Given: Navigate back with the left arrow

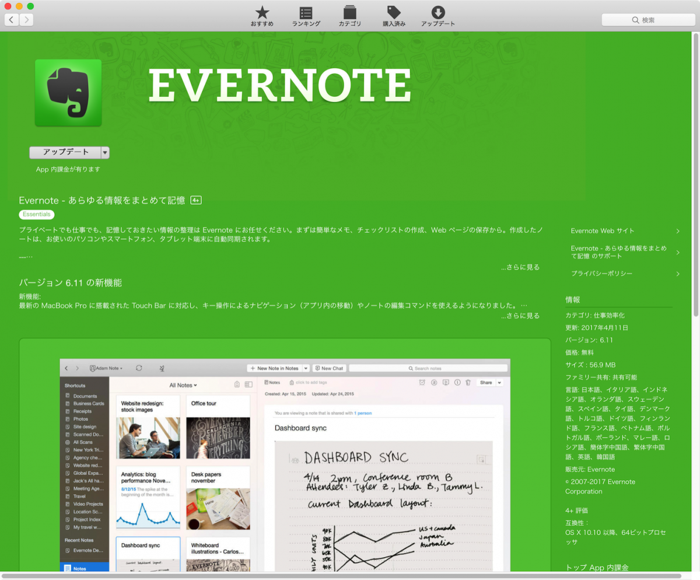Looking at the screenshot, I should click(11, 19).
